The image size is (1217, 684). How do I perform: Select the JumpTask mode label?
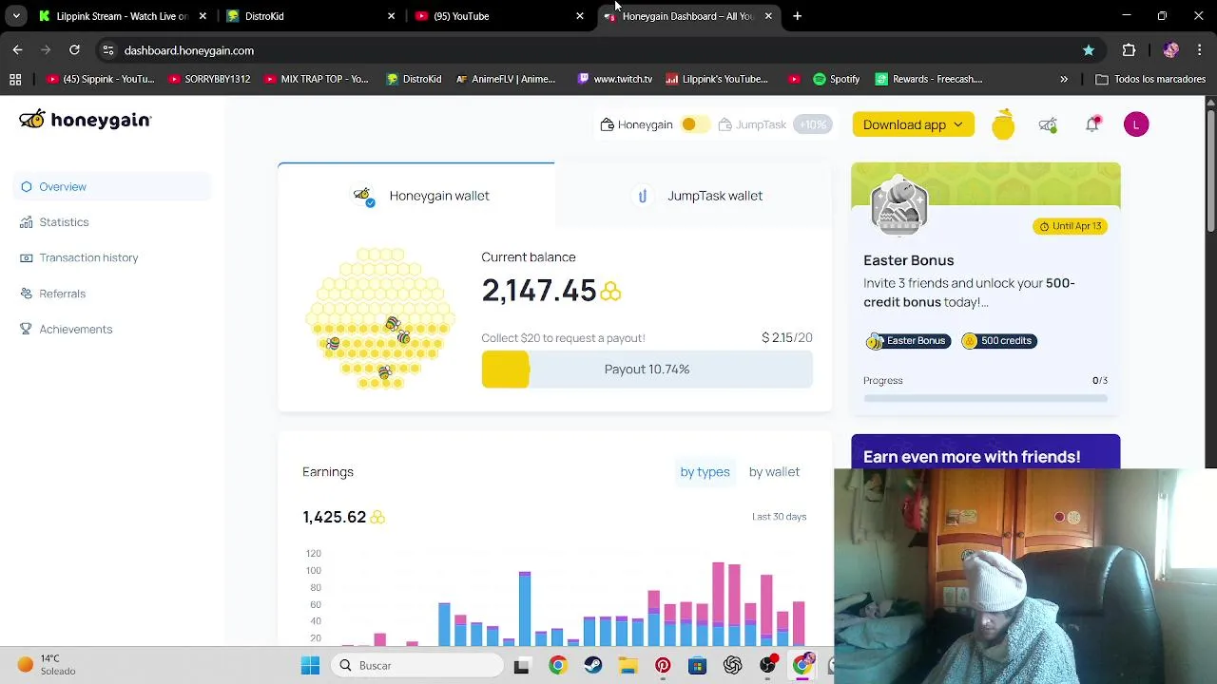click(761, 124)
